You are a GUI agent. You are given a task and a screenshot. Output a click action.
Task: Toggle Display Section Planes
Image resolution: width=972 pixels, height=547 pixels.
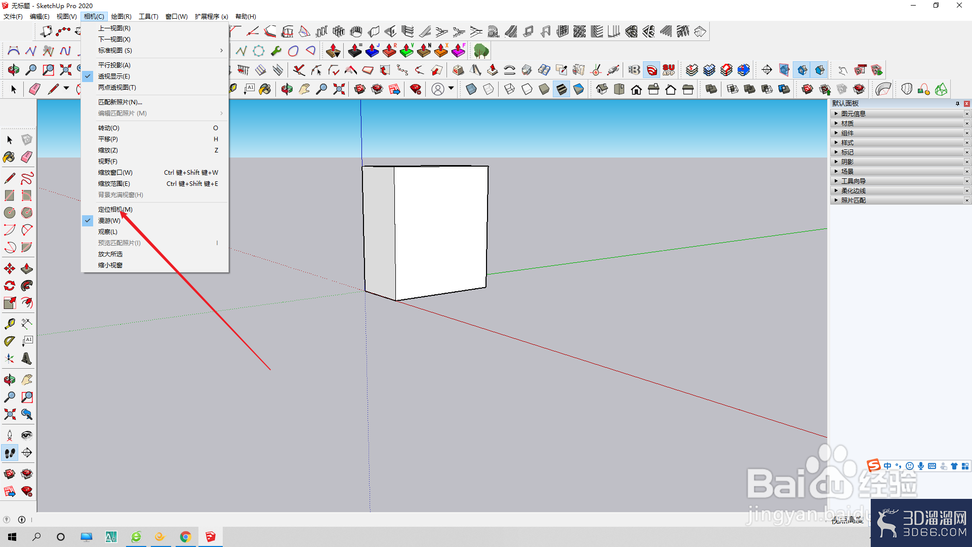click(x=784, y=70)
